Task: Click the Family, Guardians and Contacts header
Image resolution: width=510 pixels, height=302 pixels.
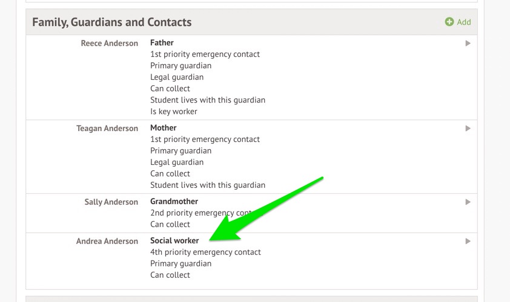Action: coord(111,22)
